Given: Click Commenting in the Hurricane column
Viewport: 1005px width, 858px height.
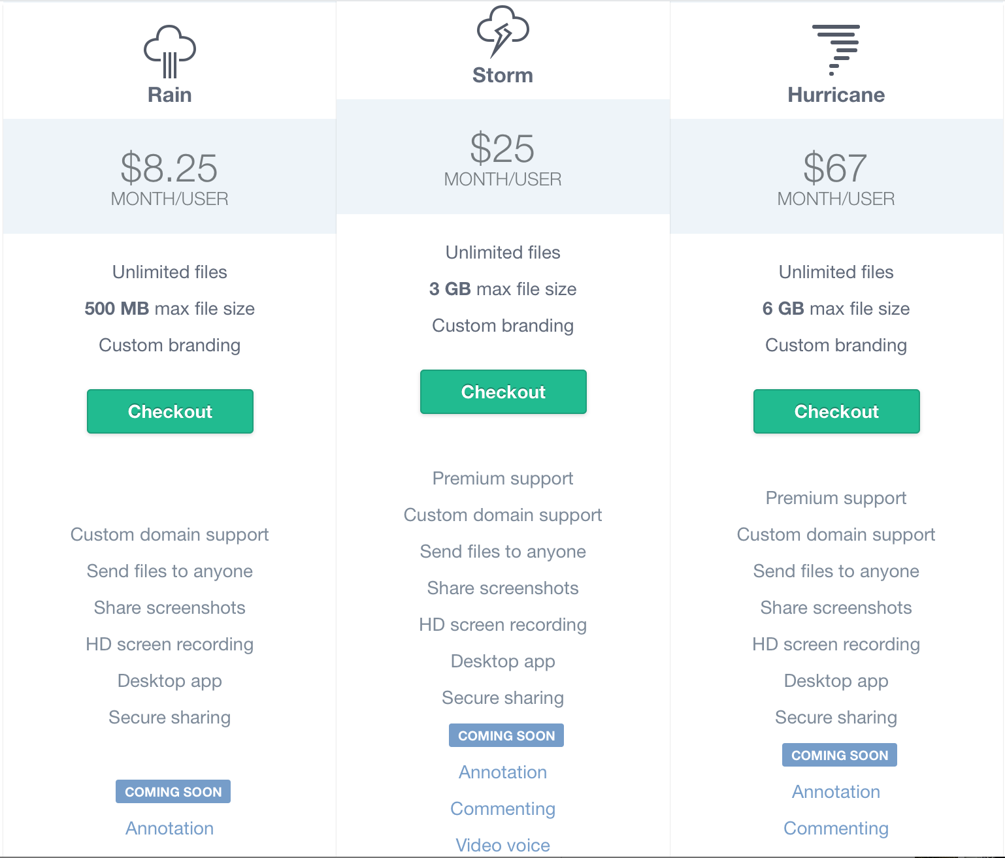Looking at the screenshot, I should point(836,828).
